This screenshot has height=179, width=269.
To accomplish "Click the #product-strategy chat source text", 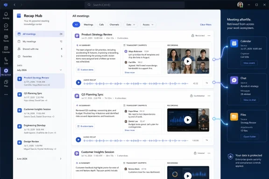I will click(x=249, y=86).
